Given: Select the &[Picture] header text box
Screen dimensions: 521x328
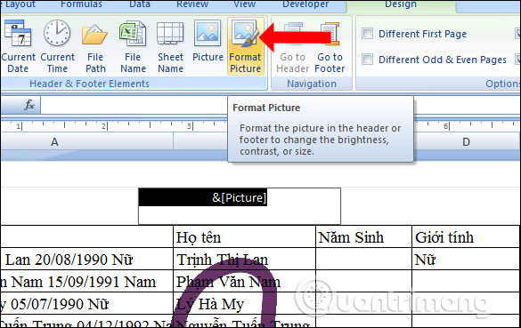Looking at the screenshot, I should click(x=240, y=206).
